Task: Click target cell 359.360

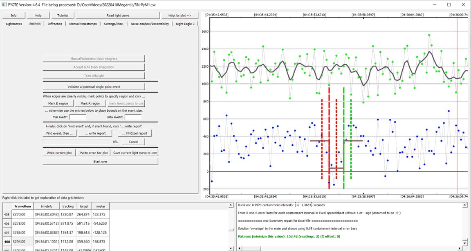Action: click(84, 241)
